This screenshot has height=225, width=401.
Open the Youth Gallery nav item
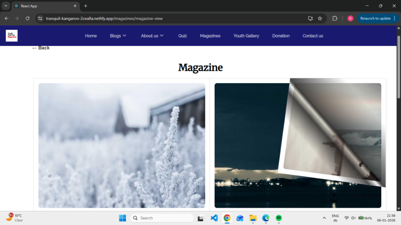click(x=246, y=36)
